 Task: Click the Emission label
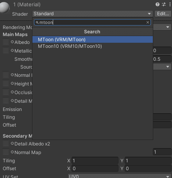12,109
